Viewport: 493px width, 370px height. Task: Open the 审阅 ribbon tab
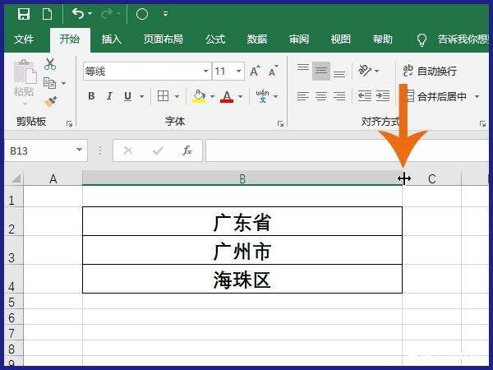click(x=299, y=39)
